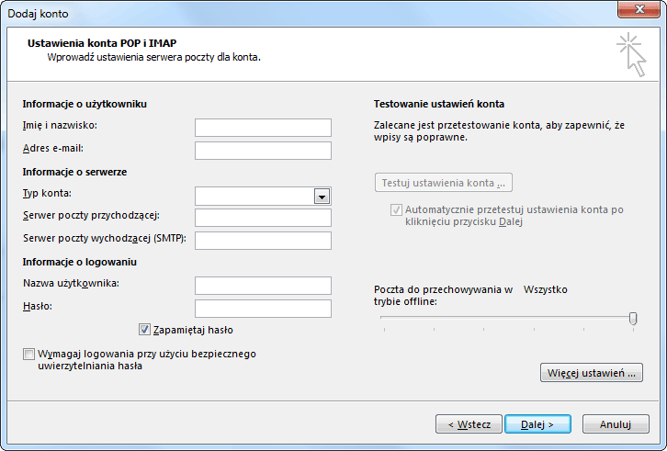Click Testuj ustawienia konta button
This screenshot has width=667, height=451.
443,183
